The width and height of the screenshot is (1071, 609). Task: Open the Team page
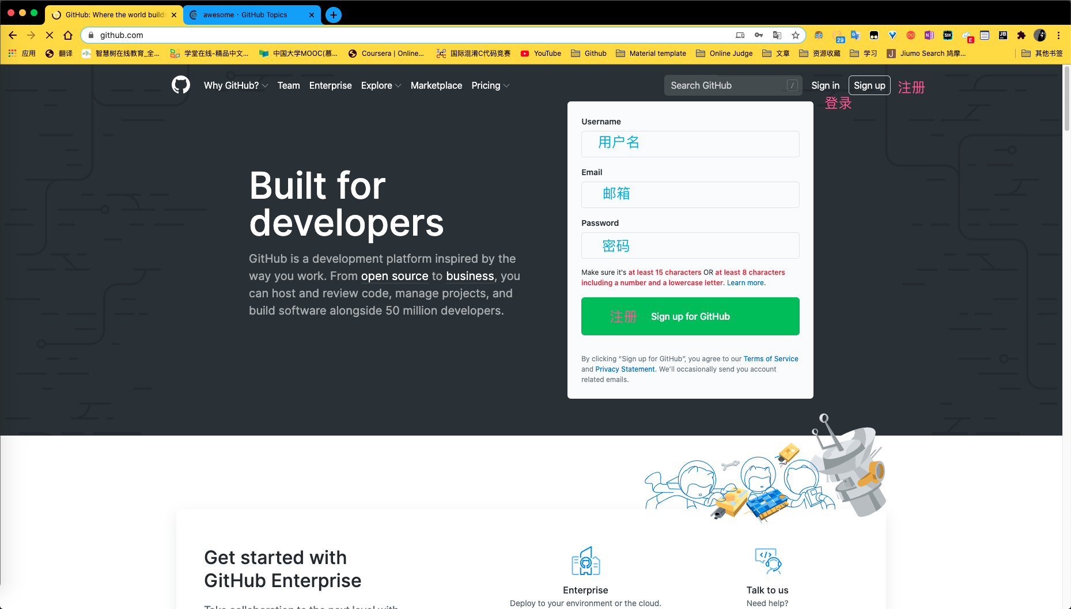coord(289,85)
